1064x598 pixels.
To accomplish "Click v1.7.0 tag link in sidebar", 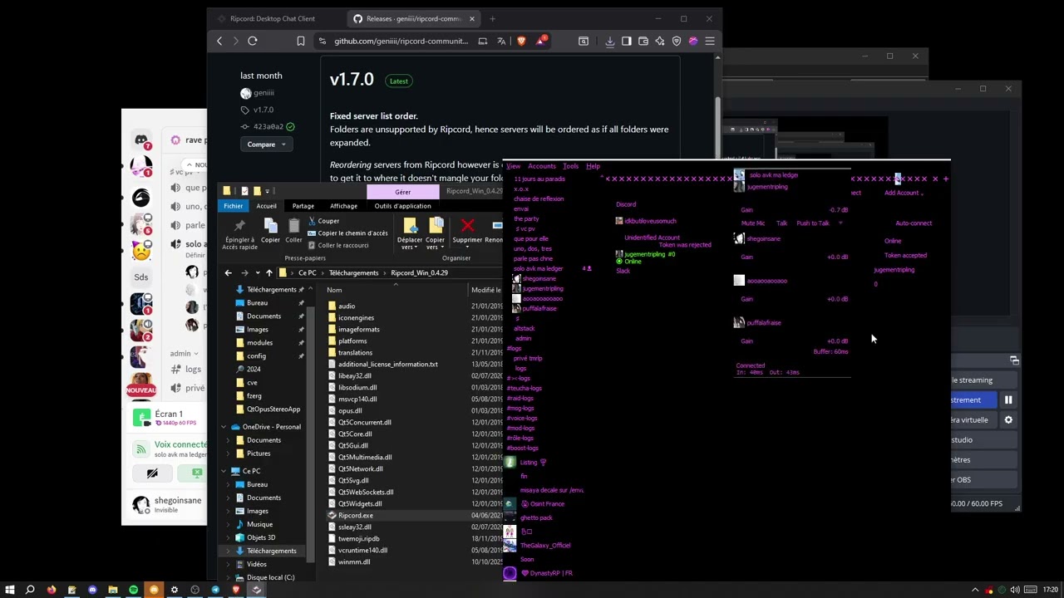I will coord(263,110).
